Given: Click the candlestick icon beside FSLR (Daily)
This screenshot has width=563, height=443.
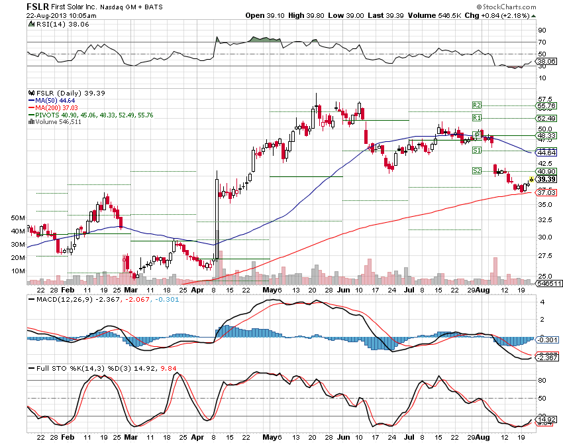Looking at the screenshot, I should tap(31, 93).
